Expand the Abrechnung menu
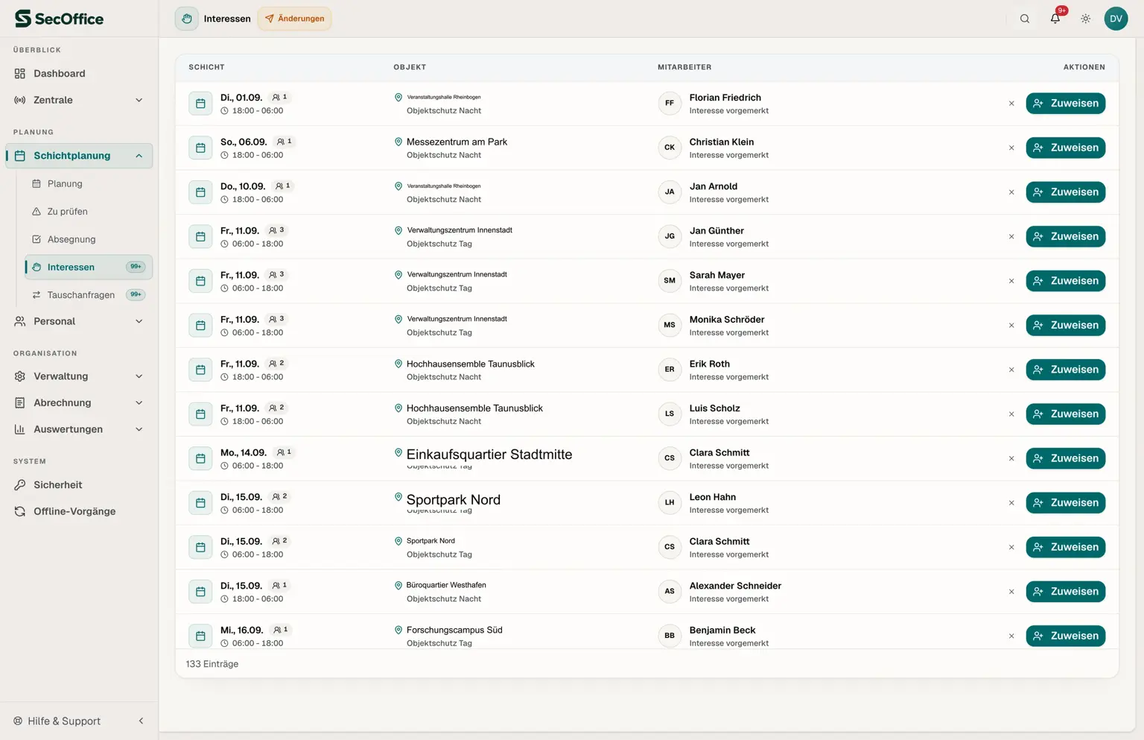This screenshot has height=740, width=1144. tap(79, 402)
